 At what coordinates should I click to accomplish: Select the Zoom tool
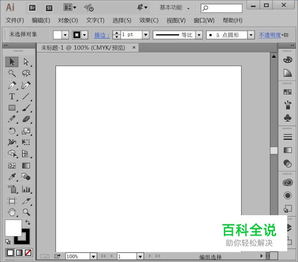pos(26,212)
